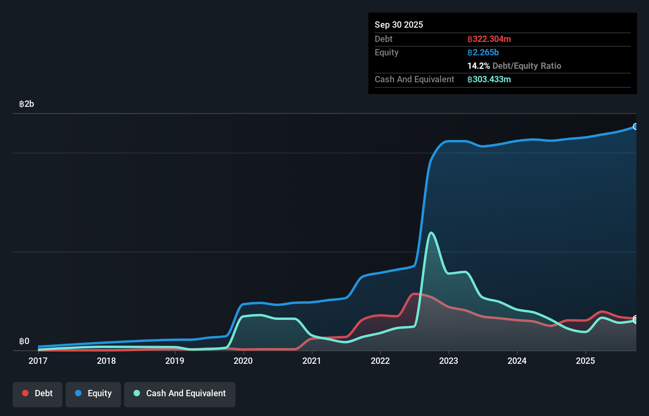Select the Cash endpoint marker on the chart

click(635, 320)
